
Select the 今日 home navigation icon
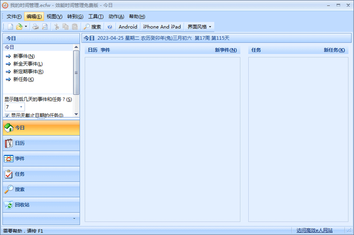[x=9, y=128]
